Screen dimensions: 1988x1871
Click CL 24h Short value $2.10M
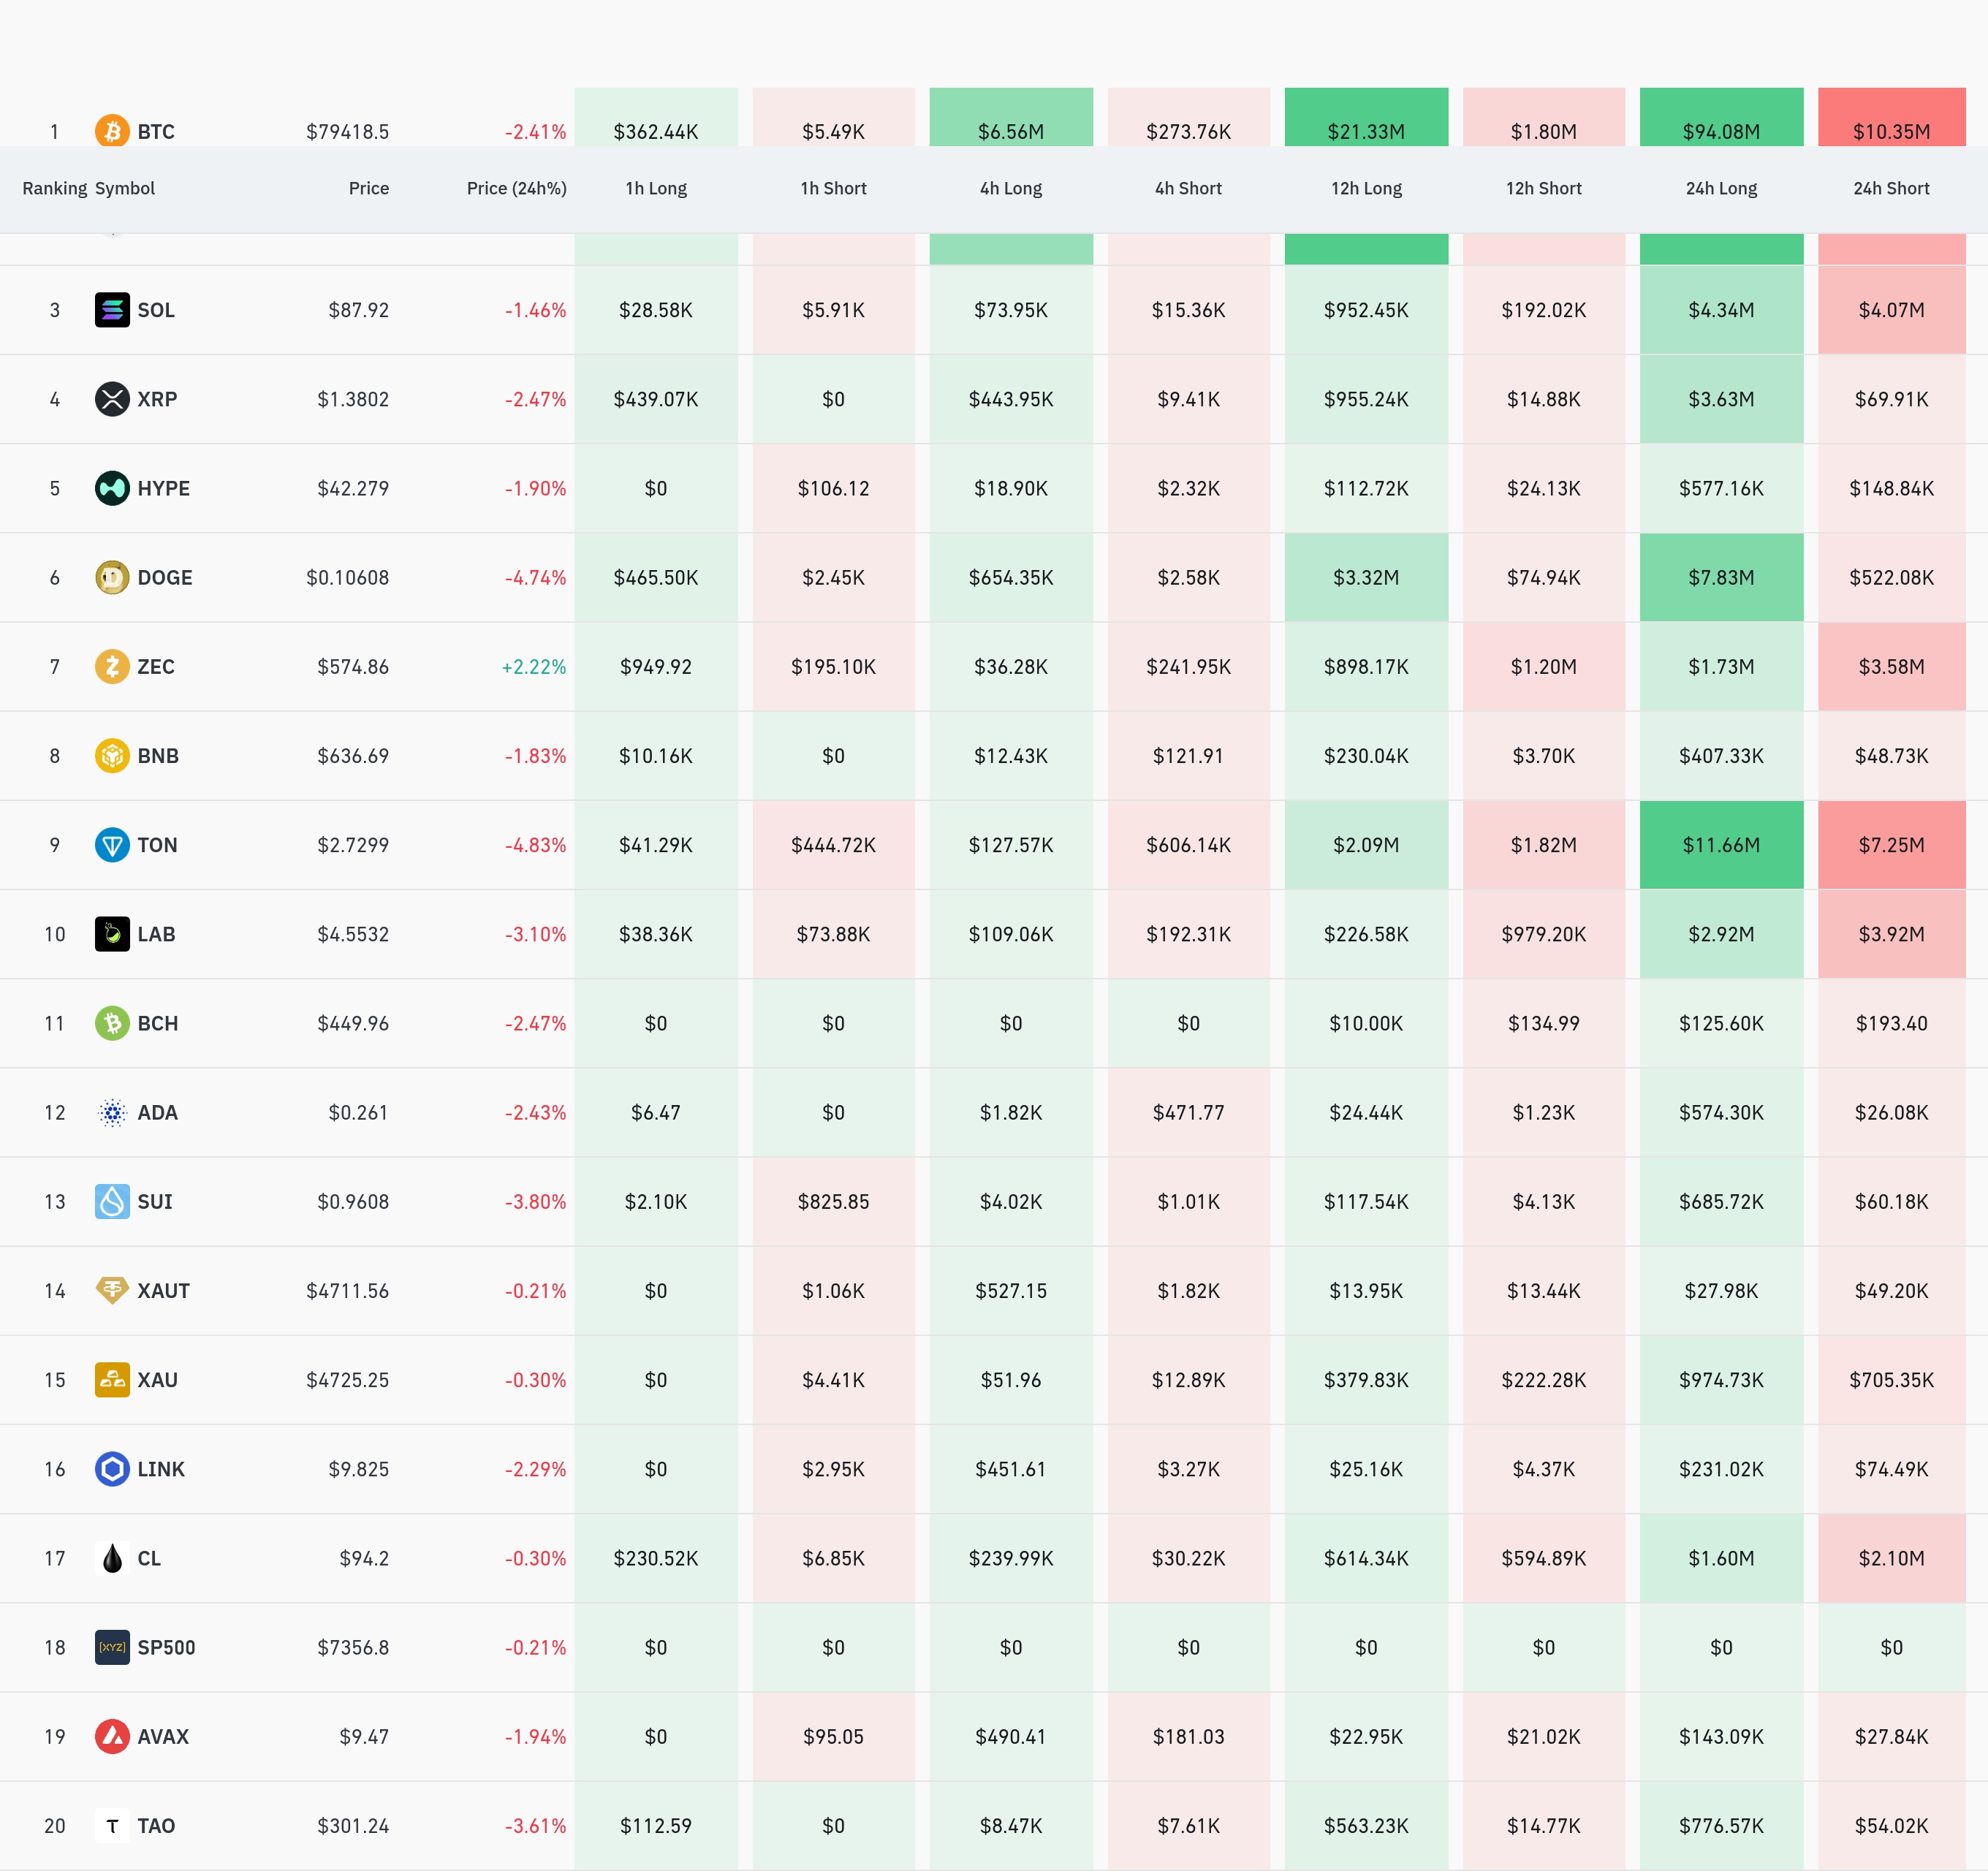[1891, 1558]
